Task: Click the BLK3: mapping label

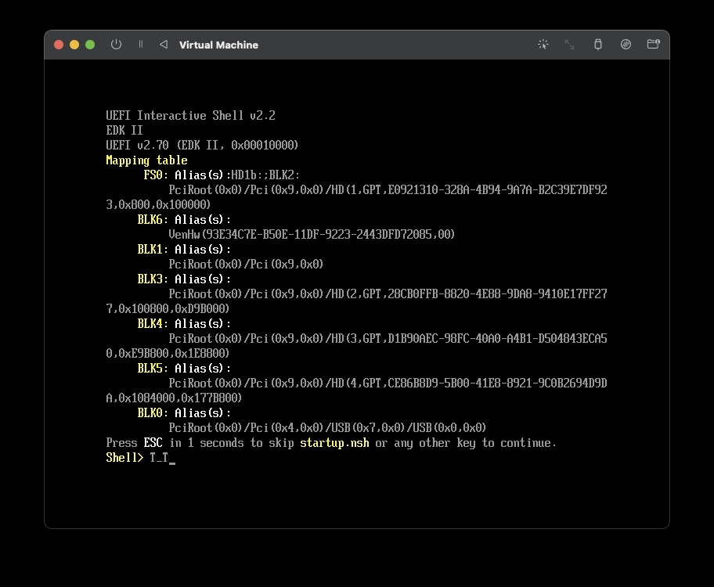Action: click(153, 279)
